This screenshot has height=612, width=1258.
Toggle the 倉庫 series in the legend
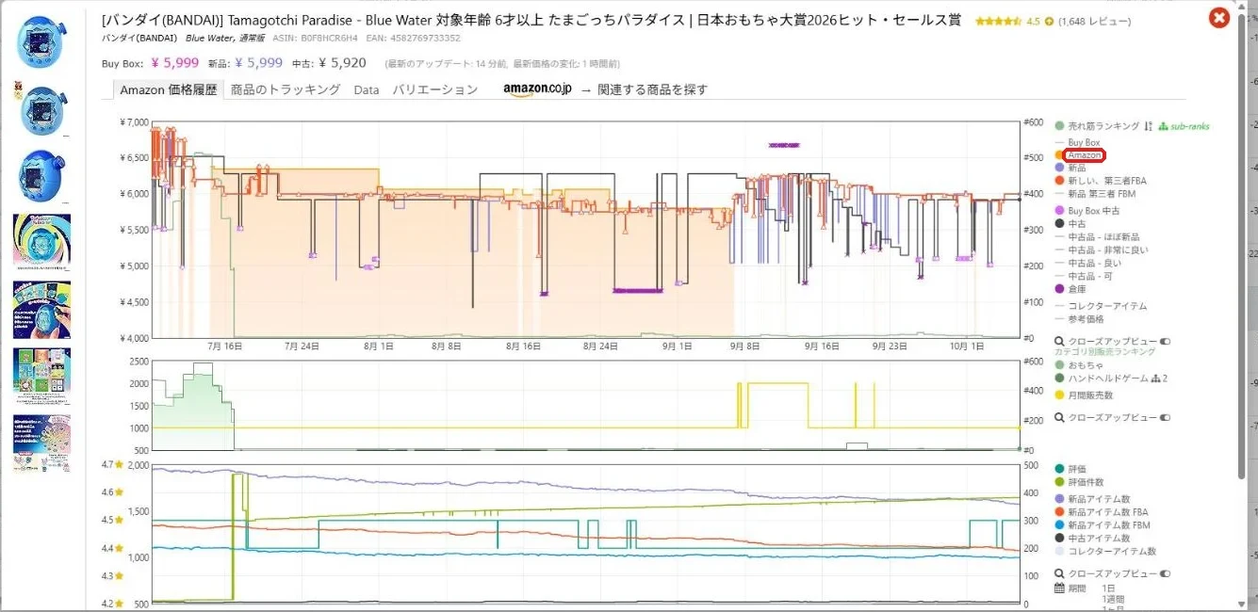point(1070,290)
